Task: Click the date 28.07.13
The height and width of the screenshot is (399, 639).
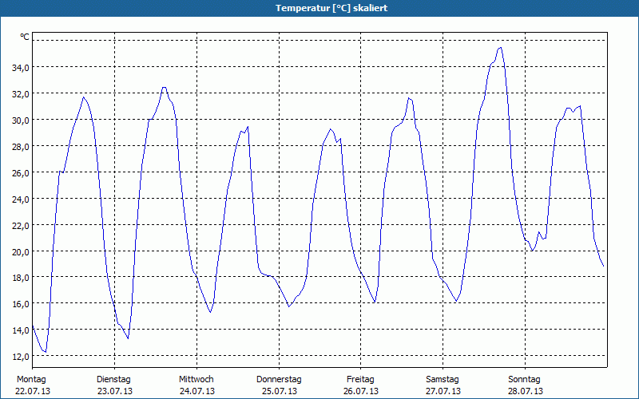Action: (x=526, y=391)
